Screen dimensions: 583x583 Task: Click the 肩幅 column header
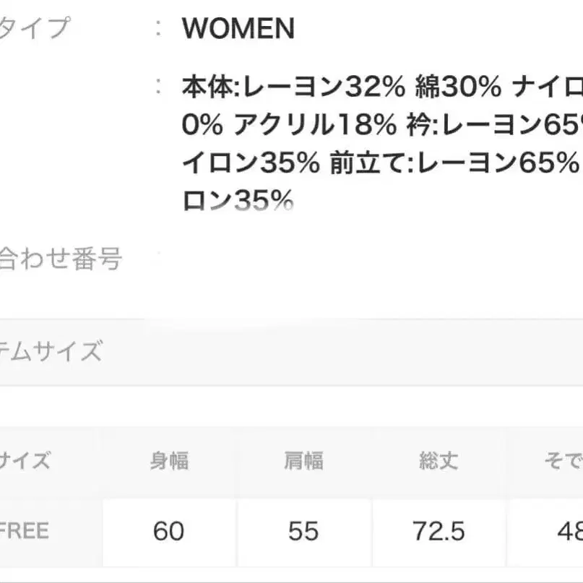click(x=303, y=460)
